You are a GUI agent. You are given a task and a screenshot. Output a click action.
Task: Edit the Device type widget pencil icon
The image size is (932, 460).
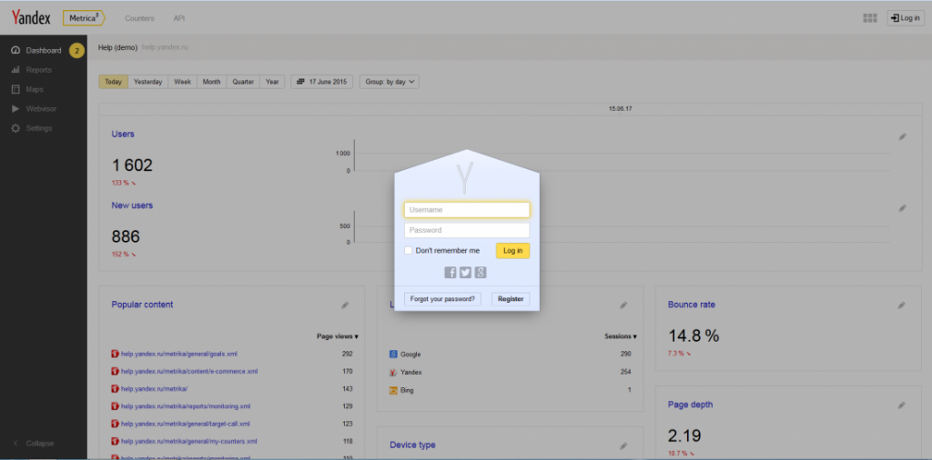[623, 445]
